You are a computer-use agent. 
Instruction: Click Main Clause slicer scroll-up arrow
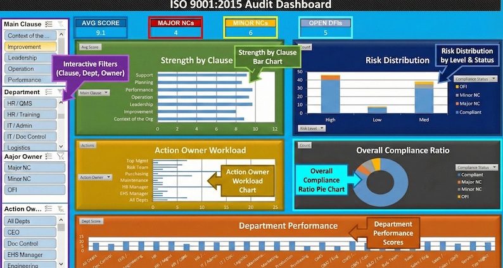coord(61,34)
